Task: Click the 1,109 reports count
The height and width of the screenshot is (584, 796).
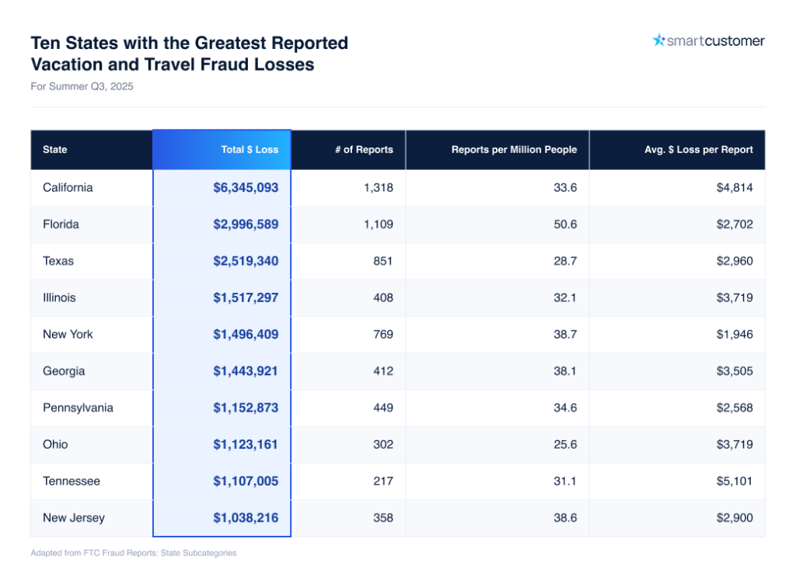Action: tap(379, 224)
